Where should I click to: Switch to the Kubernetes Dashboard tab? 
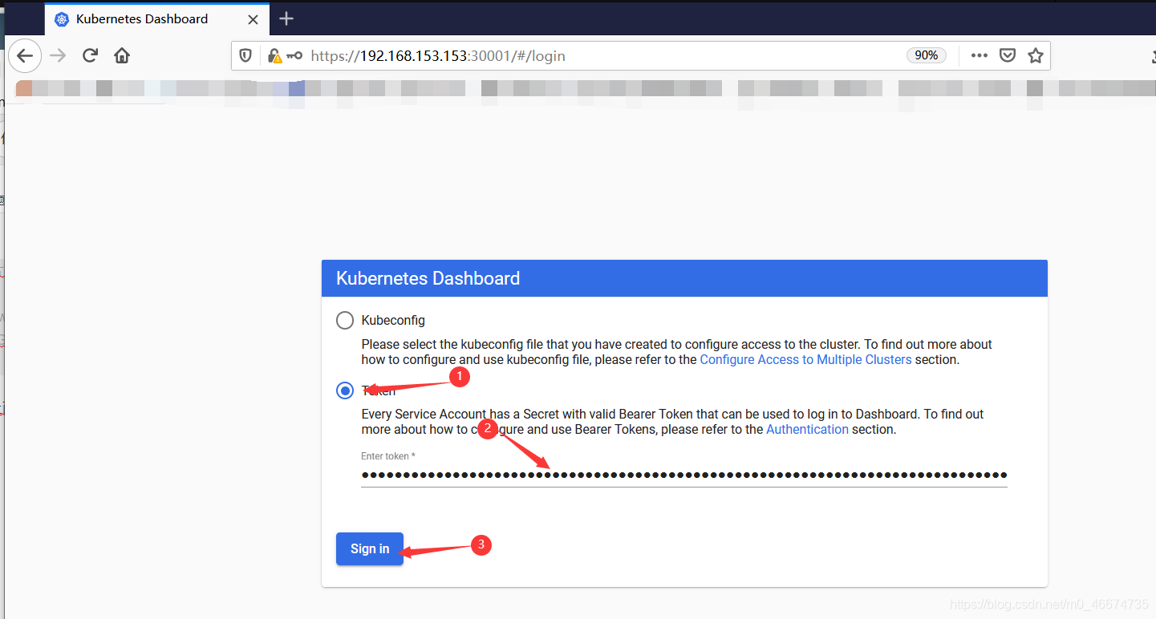coord(159,18)
